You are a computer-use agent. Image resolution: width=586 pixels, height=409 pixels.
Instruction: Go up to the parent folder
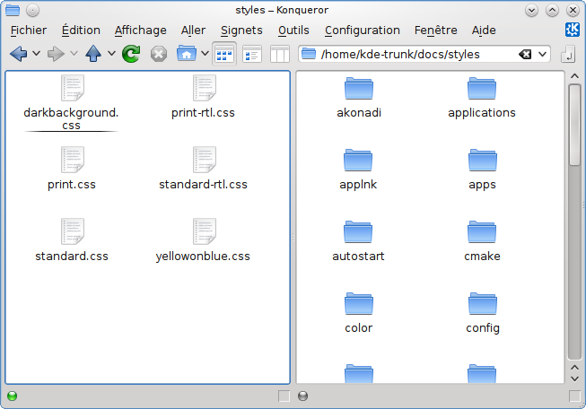tap(93, 54)
